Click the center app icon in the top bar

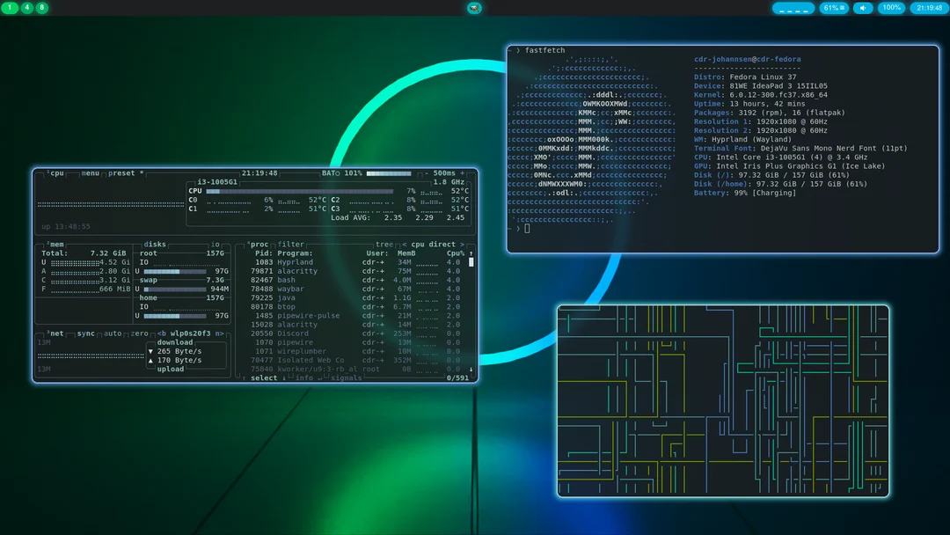(x=474, y=8)
